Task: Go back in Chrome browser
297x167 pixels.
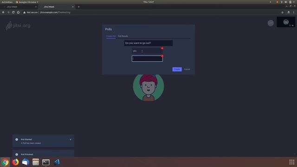Action: pos(3,13)
